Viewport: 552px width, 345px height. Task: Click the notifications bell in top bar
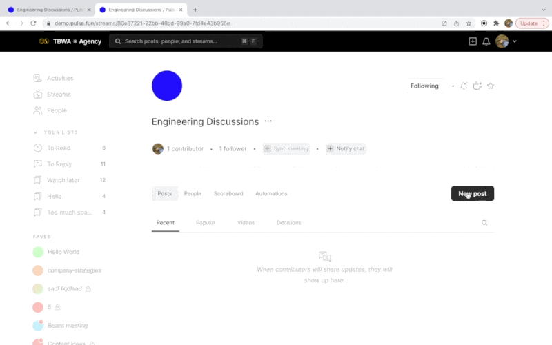pyautogui.click(x=486, y=41)
